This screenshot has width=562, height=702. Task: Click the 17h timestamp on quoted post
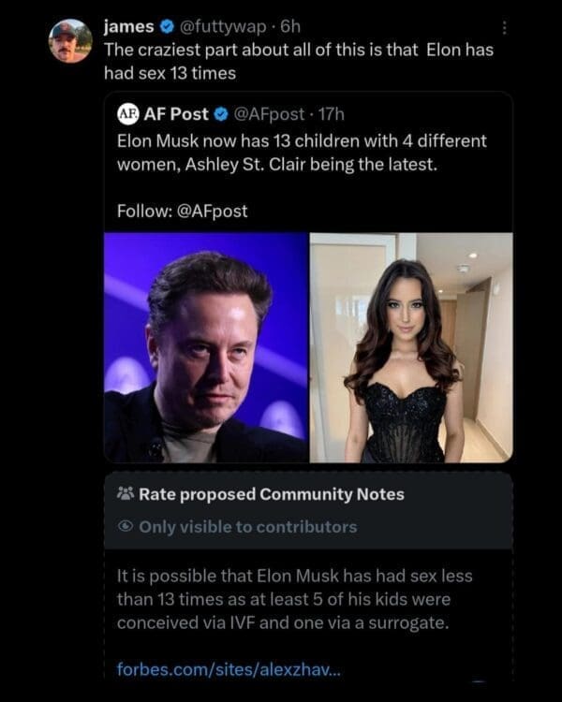(x=333, y=114)
